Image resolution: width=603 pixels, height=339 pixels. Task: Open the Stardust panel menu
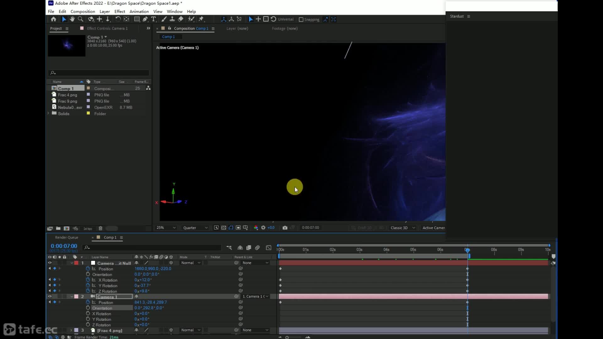tap(469, 16)
